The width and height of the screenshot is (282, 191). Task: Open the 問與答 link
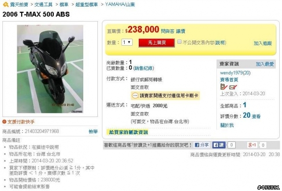coord(167,31)
